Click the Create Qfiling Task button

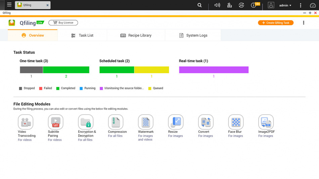[276, 23]
